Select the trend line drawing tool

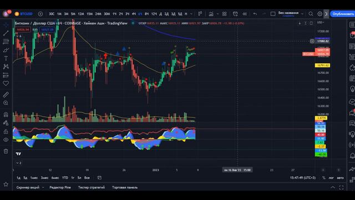[x=6, y=33]
